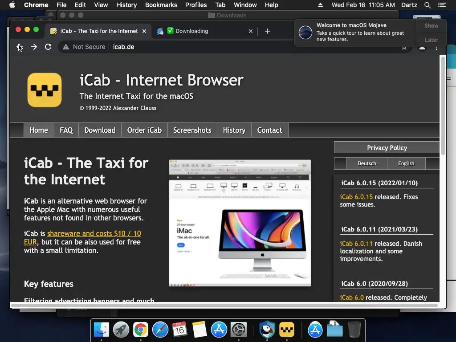The image size is (456, 342).
Task: Close the iCab - The Taxi tab
Action: click(144, 31)
